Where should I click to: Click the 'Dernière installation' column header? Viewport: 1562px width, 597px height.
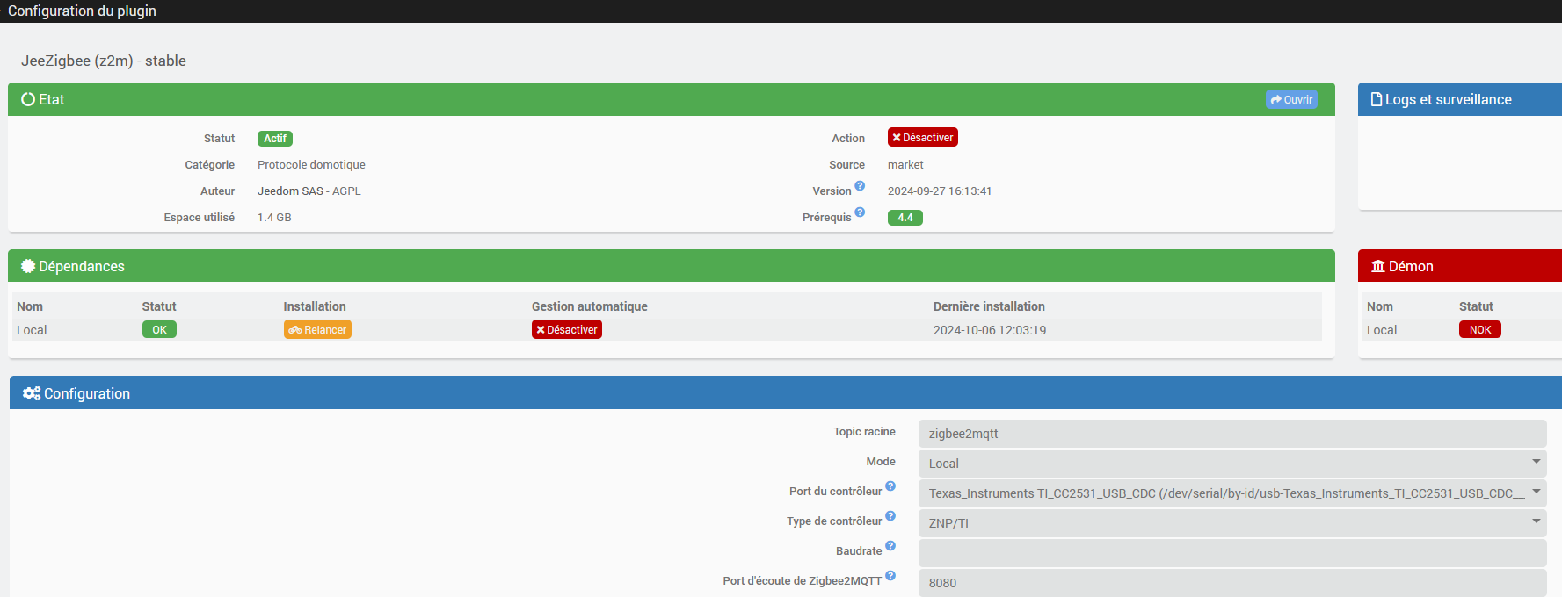point(989,306)
